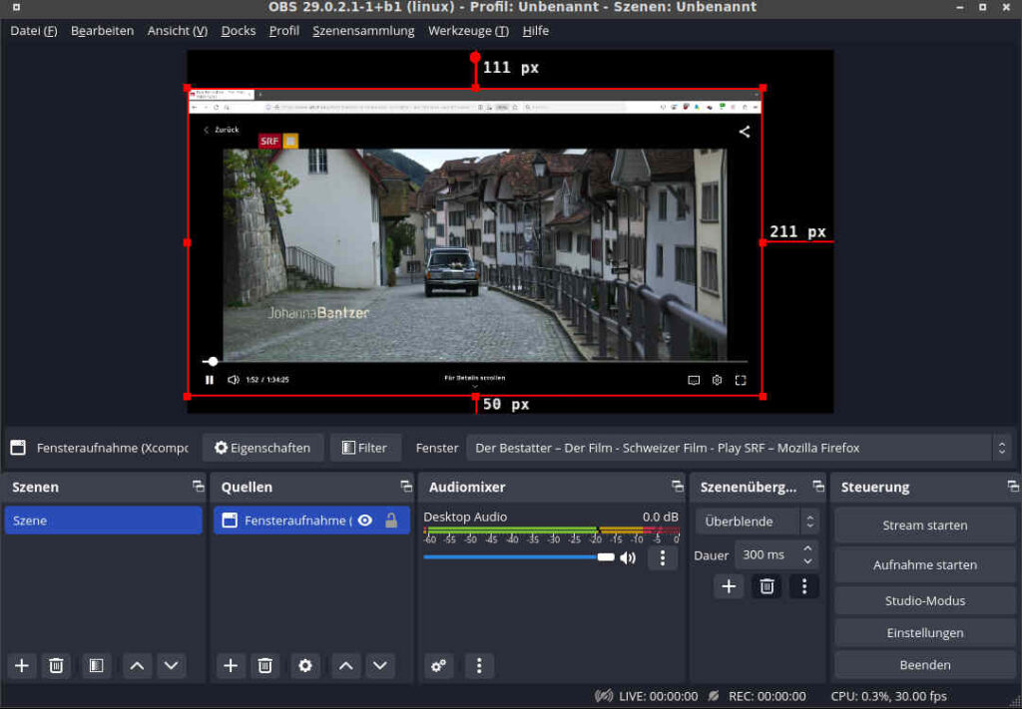Open the Ansicht menu

[x=178, y=31]
